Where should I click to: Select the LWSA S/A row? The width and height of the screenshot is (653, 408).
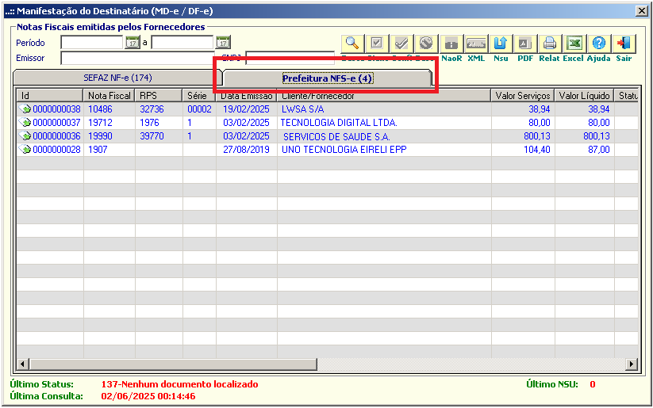click(328, 109)
